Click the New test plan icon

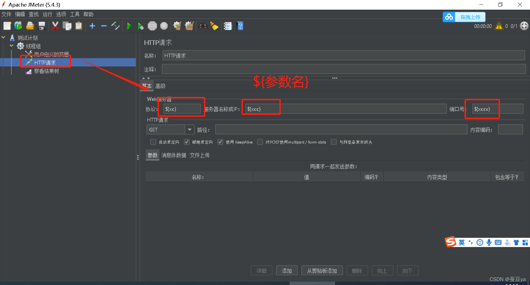pos(7,26)
